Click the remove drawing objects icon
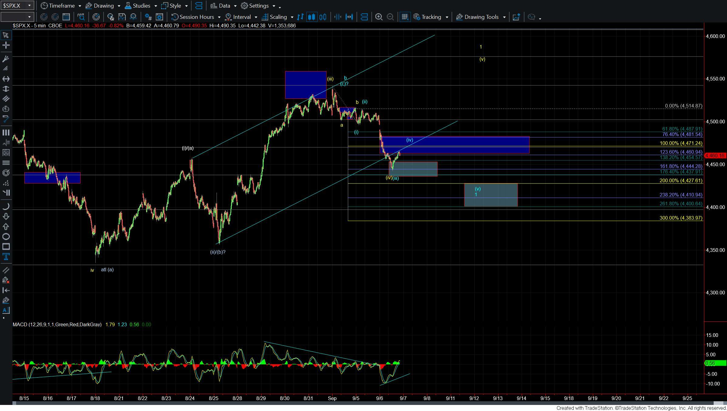Viewport: 727px width, 411px height. tap(6, 280)
